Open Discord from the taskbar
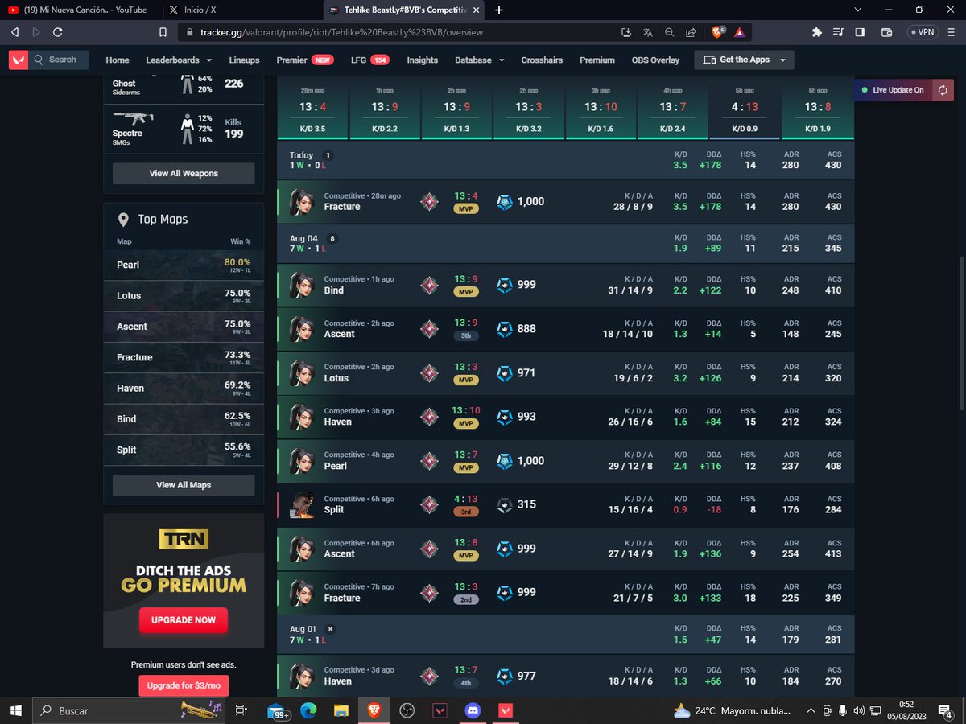This screenshot has width=966, height=724. point(472,710)
